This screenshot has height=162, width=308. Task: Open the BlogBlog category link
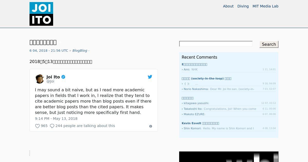click(80, 51)
